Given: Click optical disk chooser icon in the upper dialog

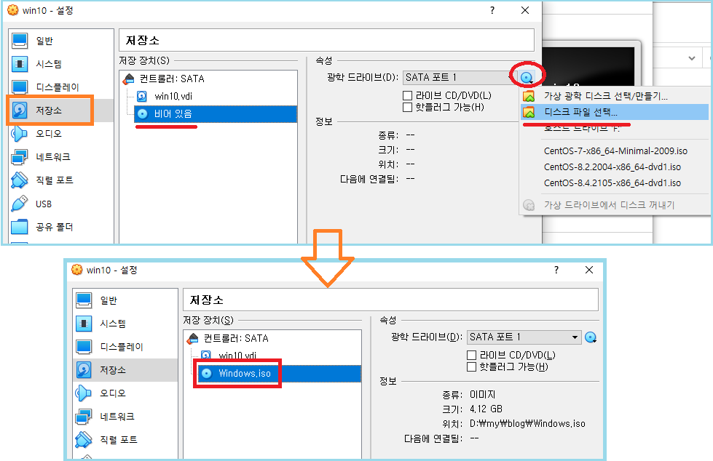Looking at the screenshot, I should 527,78.
